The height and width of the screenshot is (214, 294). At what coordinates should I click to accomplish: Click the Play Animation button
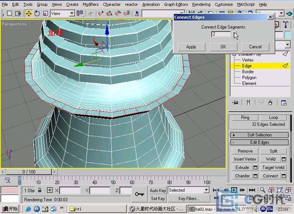234,190
